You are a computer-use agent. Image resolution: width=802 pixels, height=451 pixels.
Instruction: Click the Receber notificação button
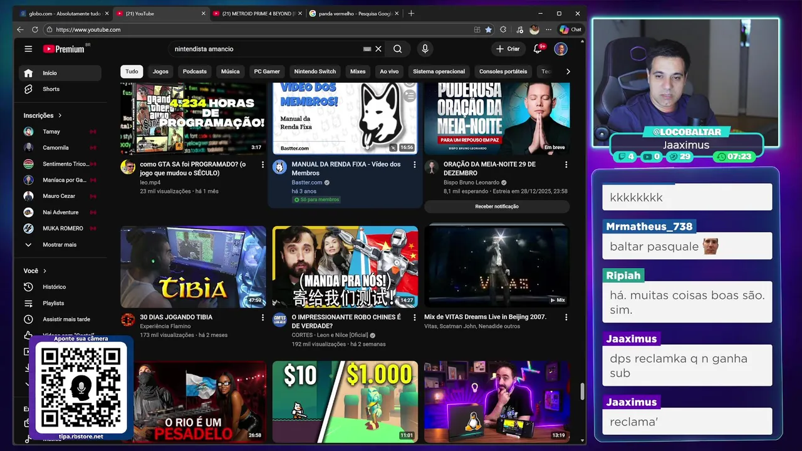coord(497,206)
